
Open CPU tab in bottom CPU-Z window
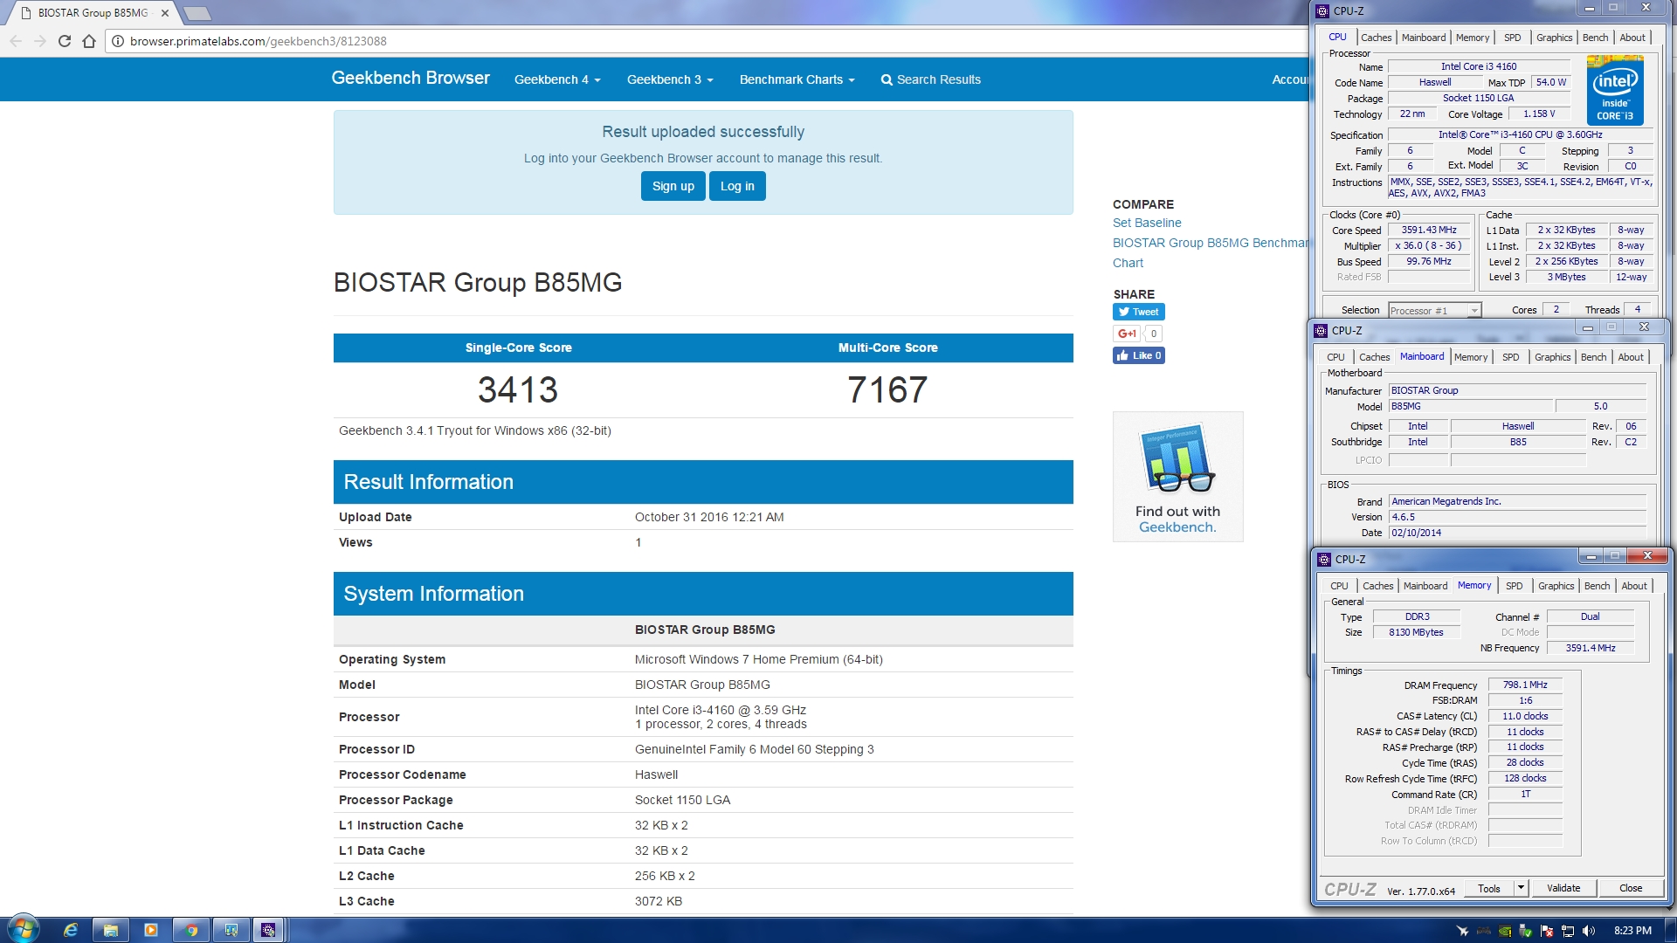(x=1339, y=586)
